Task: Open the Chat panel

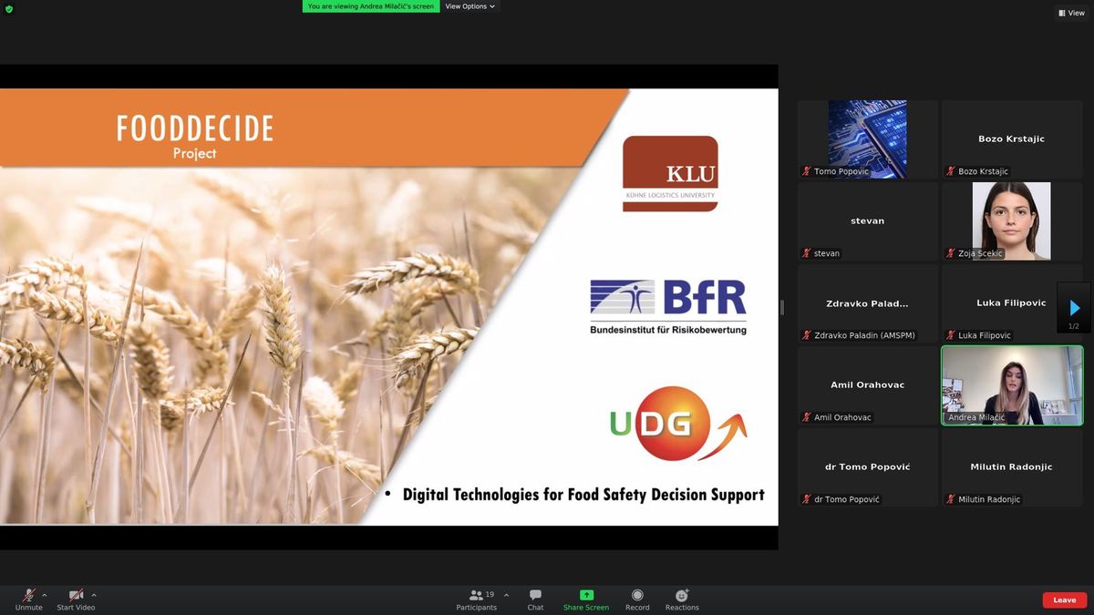Action: [x=535, y=600]
